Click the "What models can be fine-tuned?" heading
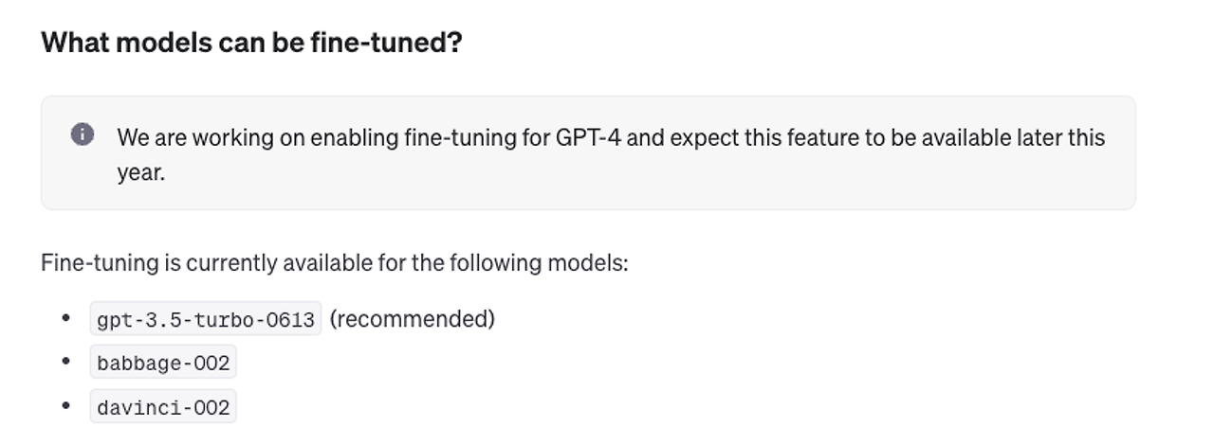The image size is (1214, 427). 251,43
